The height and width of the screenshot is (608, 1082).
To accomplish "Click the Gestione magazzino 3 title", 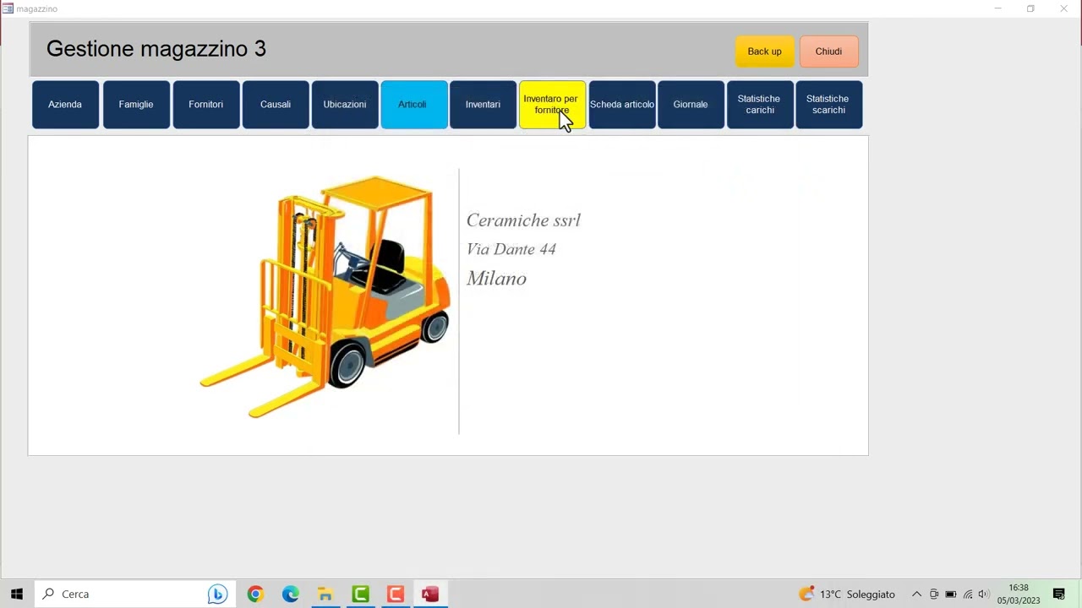I will [156, 49].
